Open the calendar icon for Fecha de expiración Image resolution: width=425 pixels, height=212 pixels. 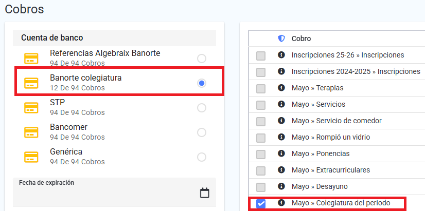205,193
